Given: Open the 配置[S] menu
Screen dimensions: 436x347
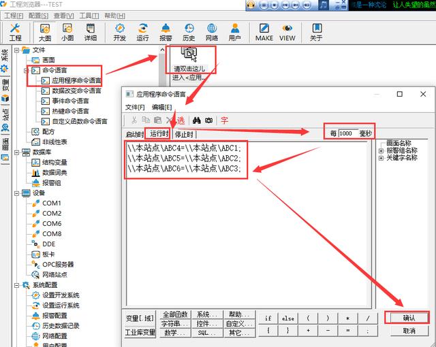Looking at the screenshot, I should [x=38, y=16].
